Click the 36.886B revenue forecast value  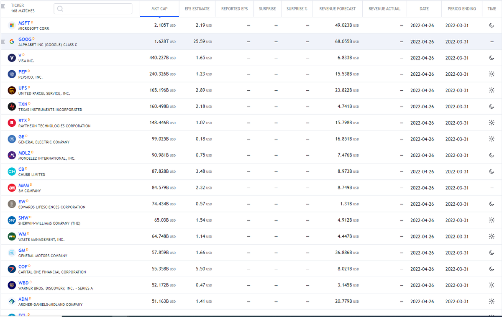pos(347,253)
